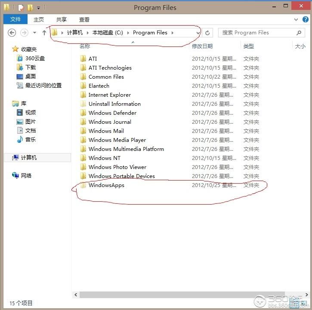The height and width of the screenshot is (310, 312).
Task: Open the recent locations dropdown arrow
Action: click(34, 33)
